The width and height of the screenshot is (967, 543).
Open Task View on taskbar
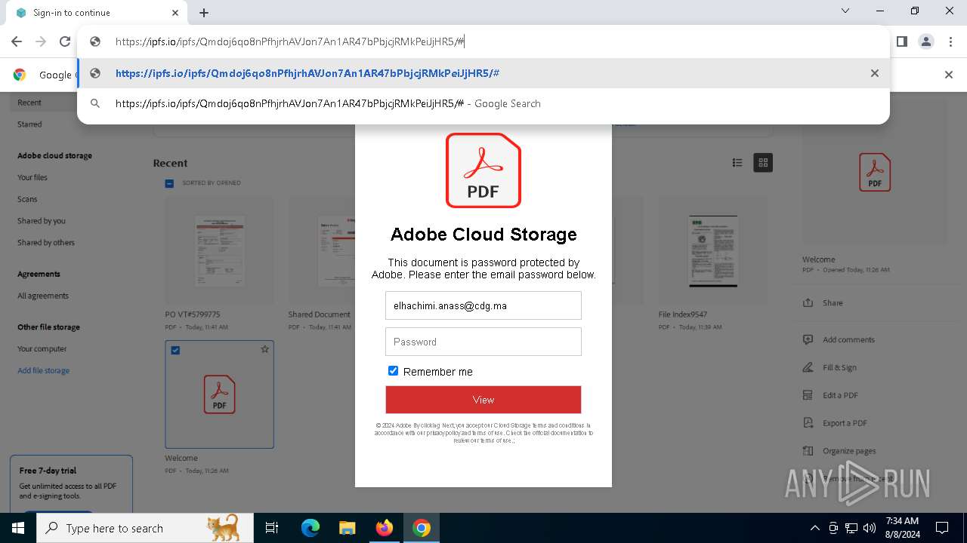(x=272, y=528)
